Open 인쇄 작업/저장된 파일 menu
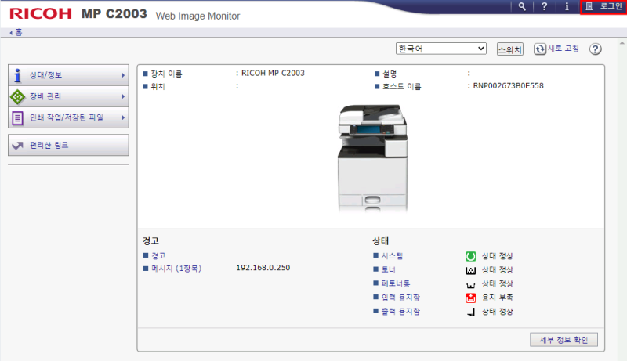Screen dimensions: 627x361 click(68, 117)
